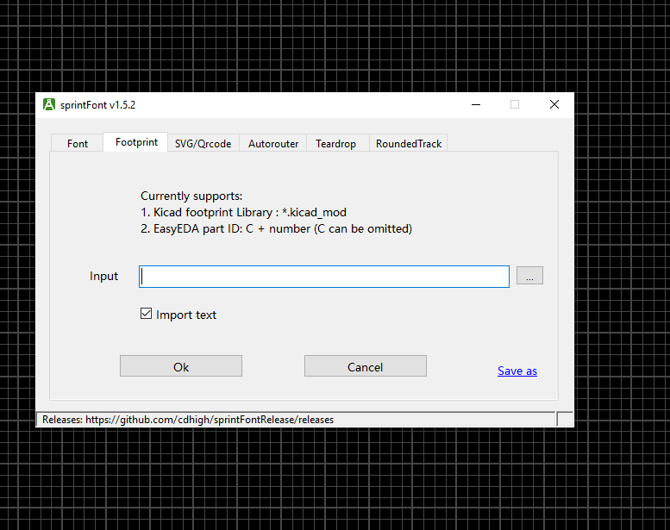Open the Teardrop tab
This screenshot has width=670, height=530.
coord(335,144)
